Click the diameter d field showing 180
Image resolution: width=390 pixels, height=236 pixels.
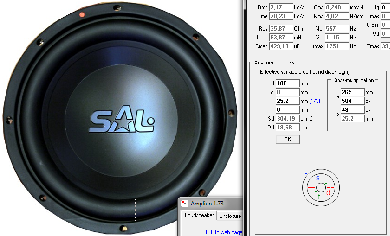click(288, 83)
